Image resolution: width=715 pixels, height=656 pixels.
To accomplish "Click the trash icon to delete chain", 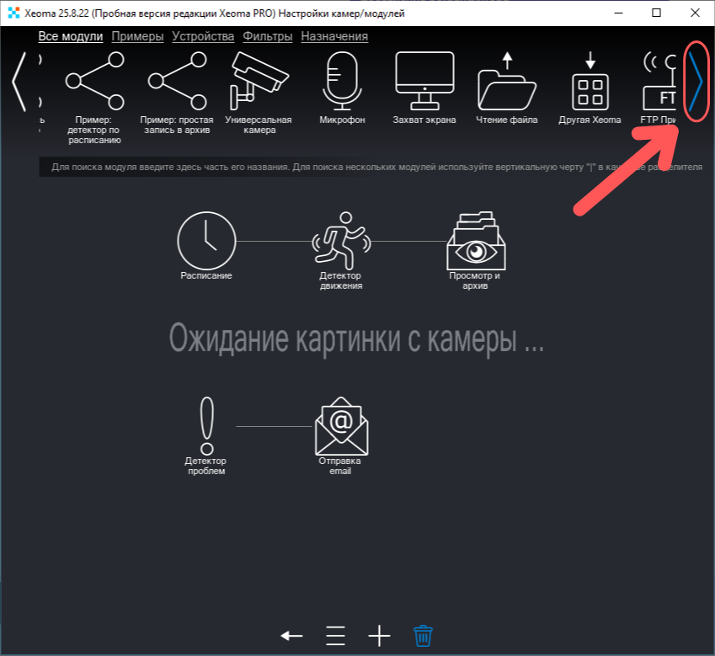I will pyautogui.click(x=421, y=636).
